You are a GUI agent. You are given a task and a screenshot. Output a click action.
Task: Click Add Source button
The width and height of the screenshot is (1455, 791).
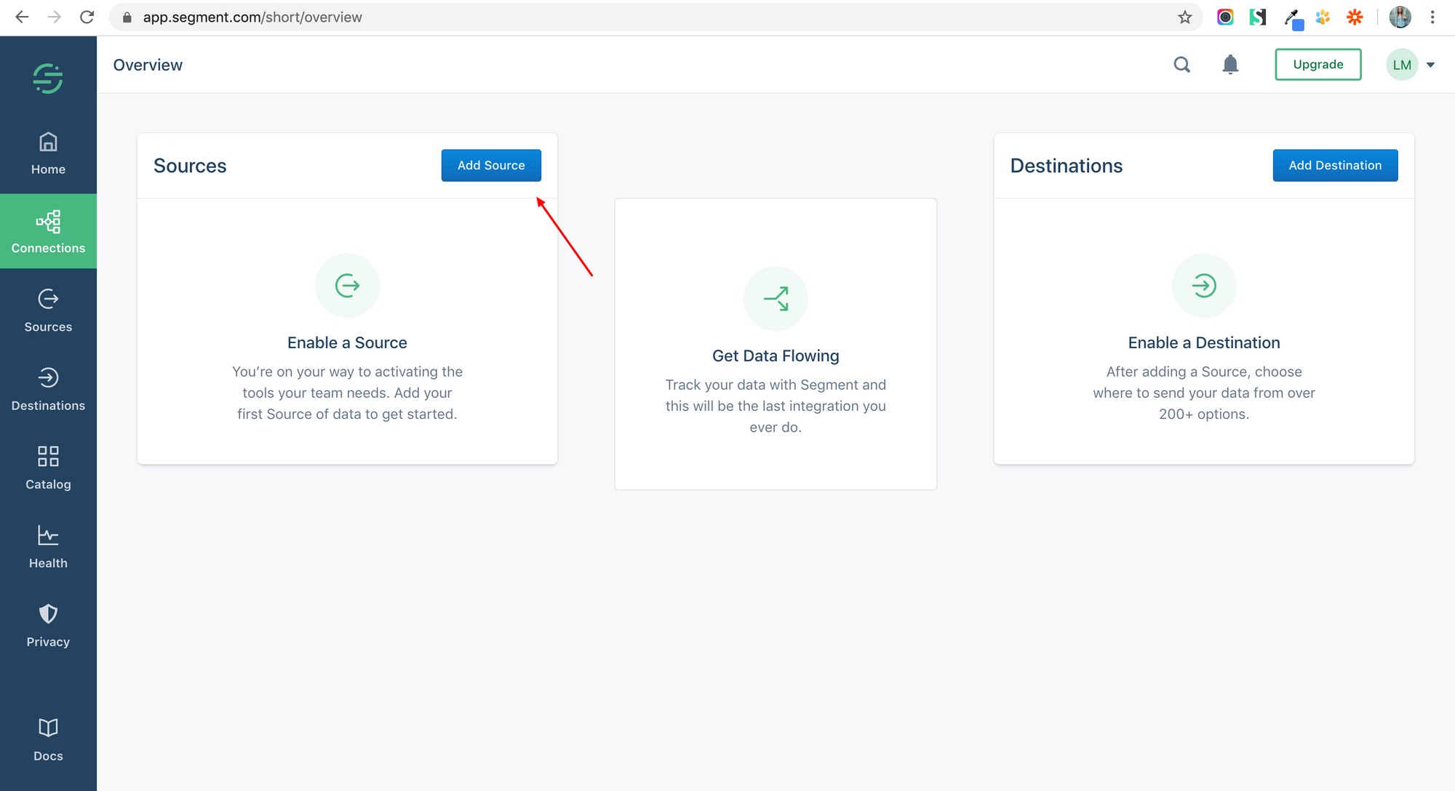coord(491,164)
